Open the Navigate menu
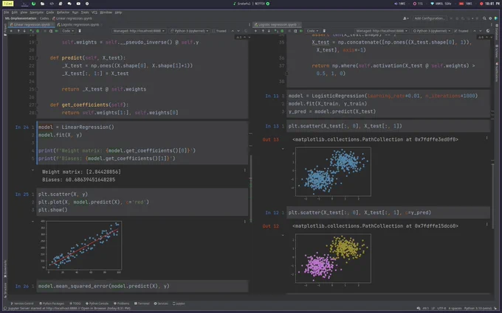 pyautogui.click(x=36, y=13)
